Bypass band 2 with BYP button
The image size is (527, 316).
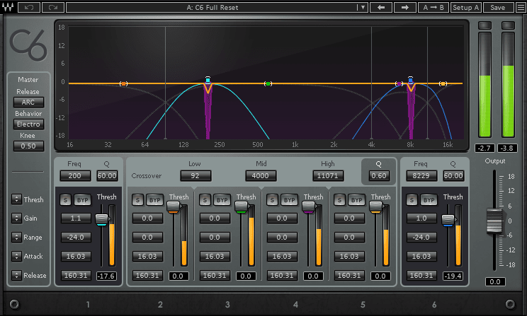point(154,200)
